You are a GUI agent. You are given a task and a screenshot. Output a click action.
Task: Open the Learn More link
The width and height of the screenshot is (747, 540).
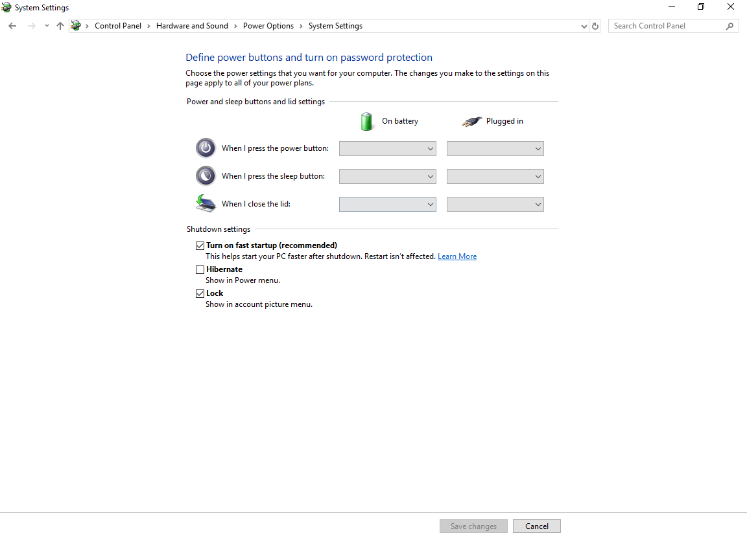pyautogui.click(x=457, y=256)
